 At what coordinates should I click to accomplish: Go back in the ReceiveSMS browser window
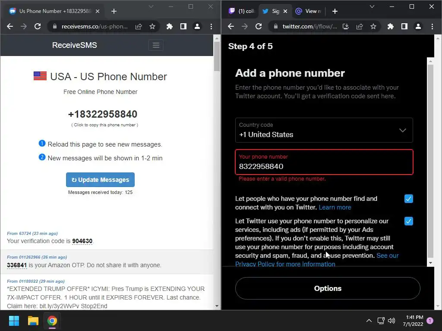pyautogui.click(x=10, y=26)
